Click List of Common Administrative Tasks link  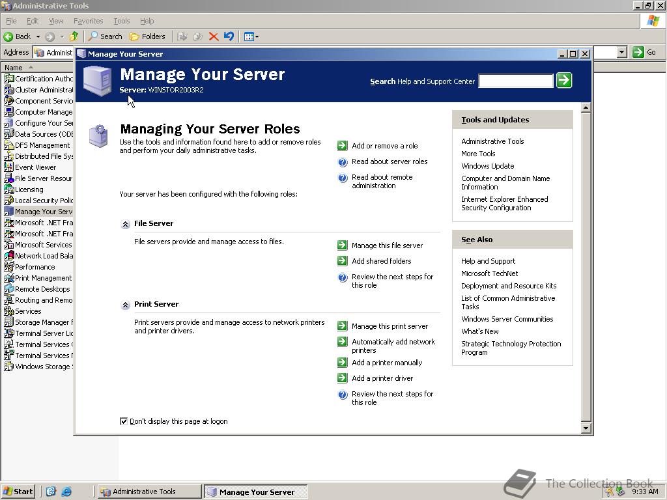508,302
